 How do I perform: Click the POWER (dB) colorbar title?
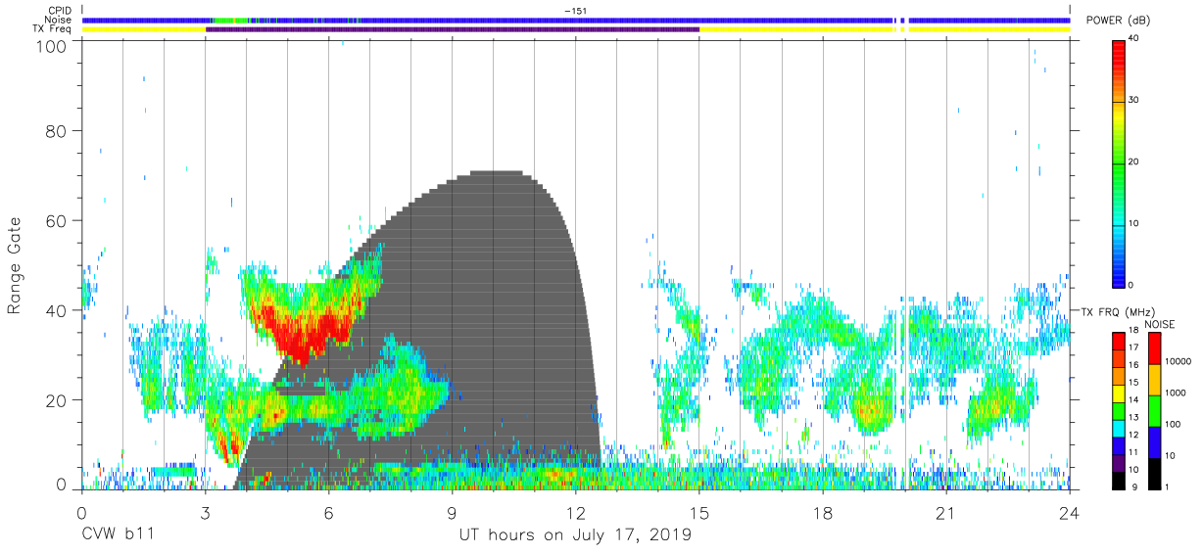[x=1118, y=21]
